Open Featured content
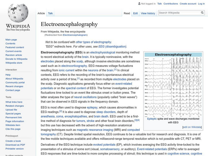Image resolution: width=208 pixels, height=156 pixels. 15,47
